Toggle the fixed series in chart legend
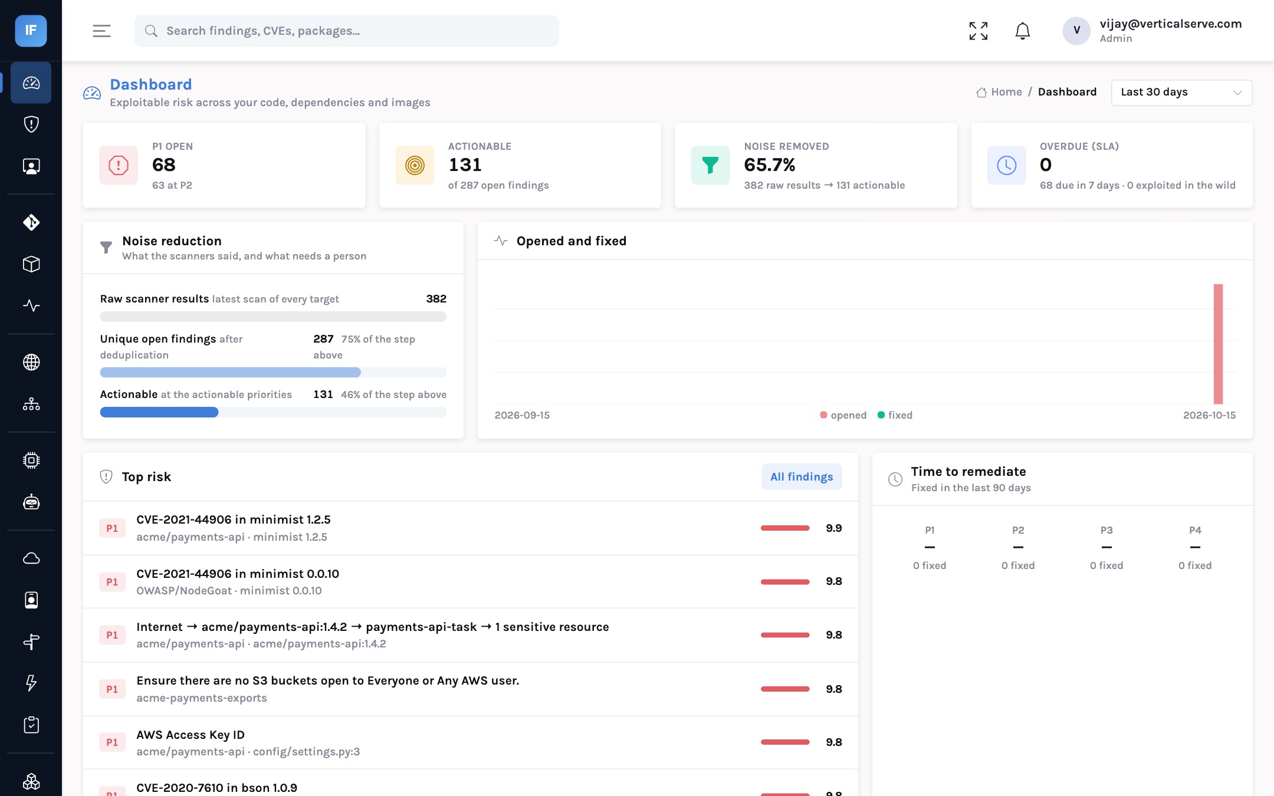1274x796 pixels. point(895,415)
